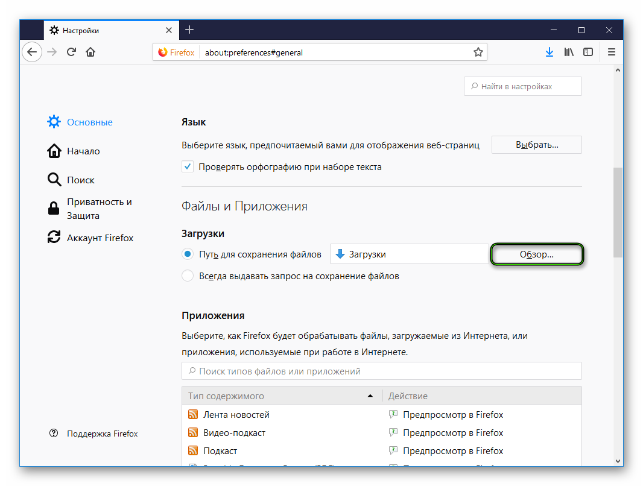Viewport: 643px width, 486px height.
Task: Open the hamburger application menu
Action: coord(612,52)
